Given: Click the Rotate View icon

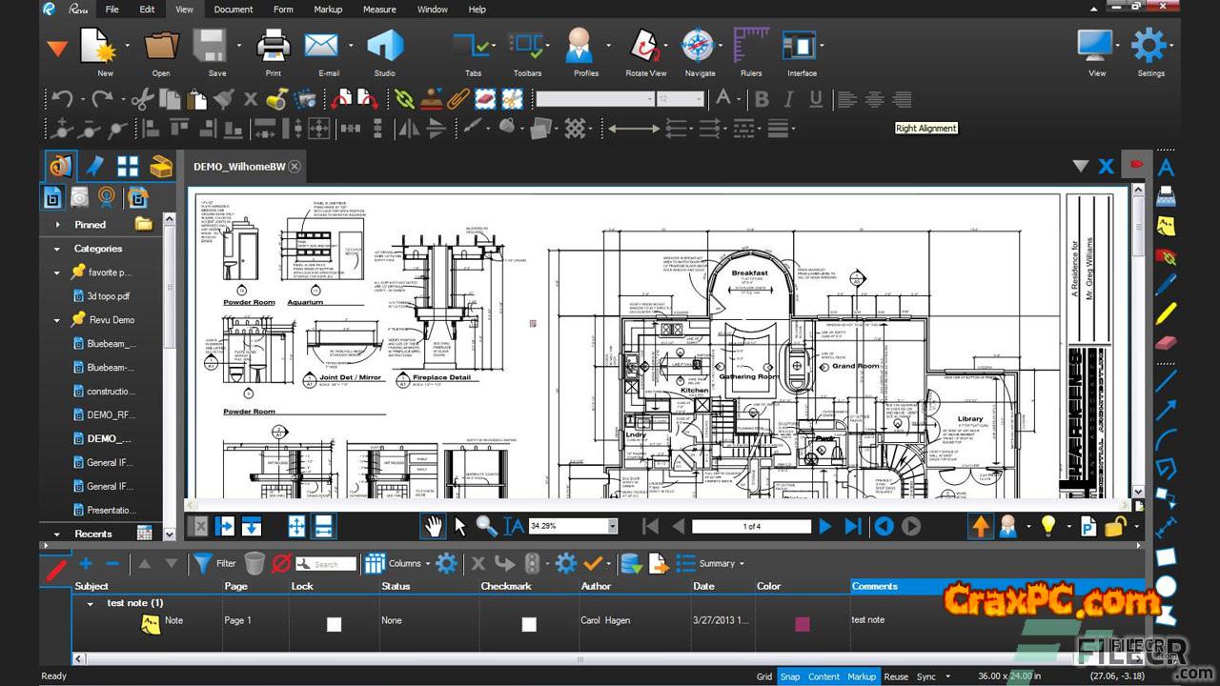Looking at the screenshot, I should click(645, 46).
